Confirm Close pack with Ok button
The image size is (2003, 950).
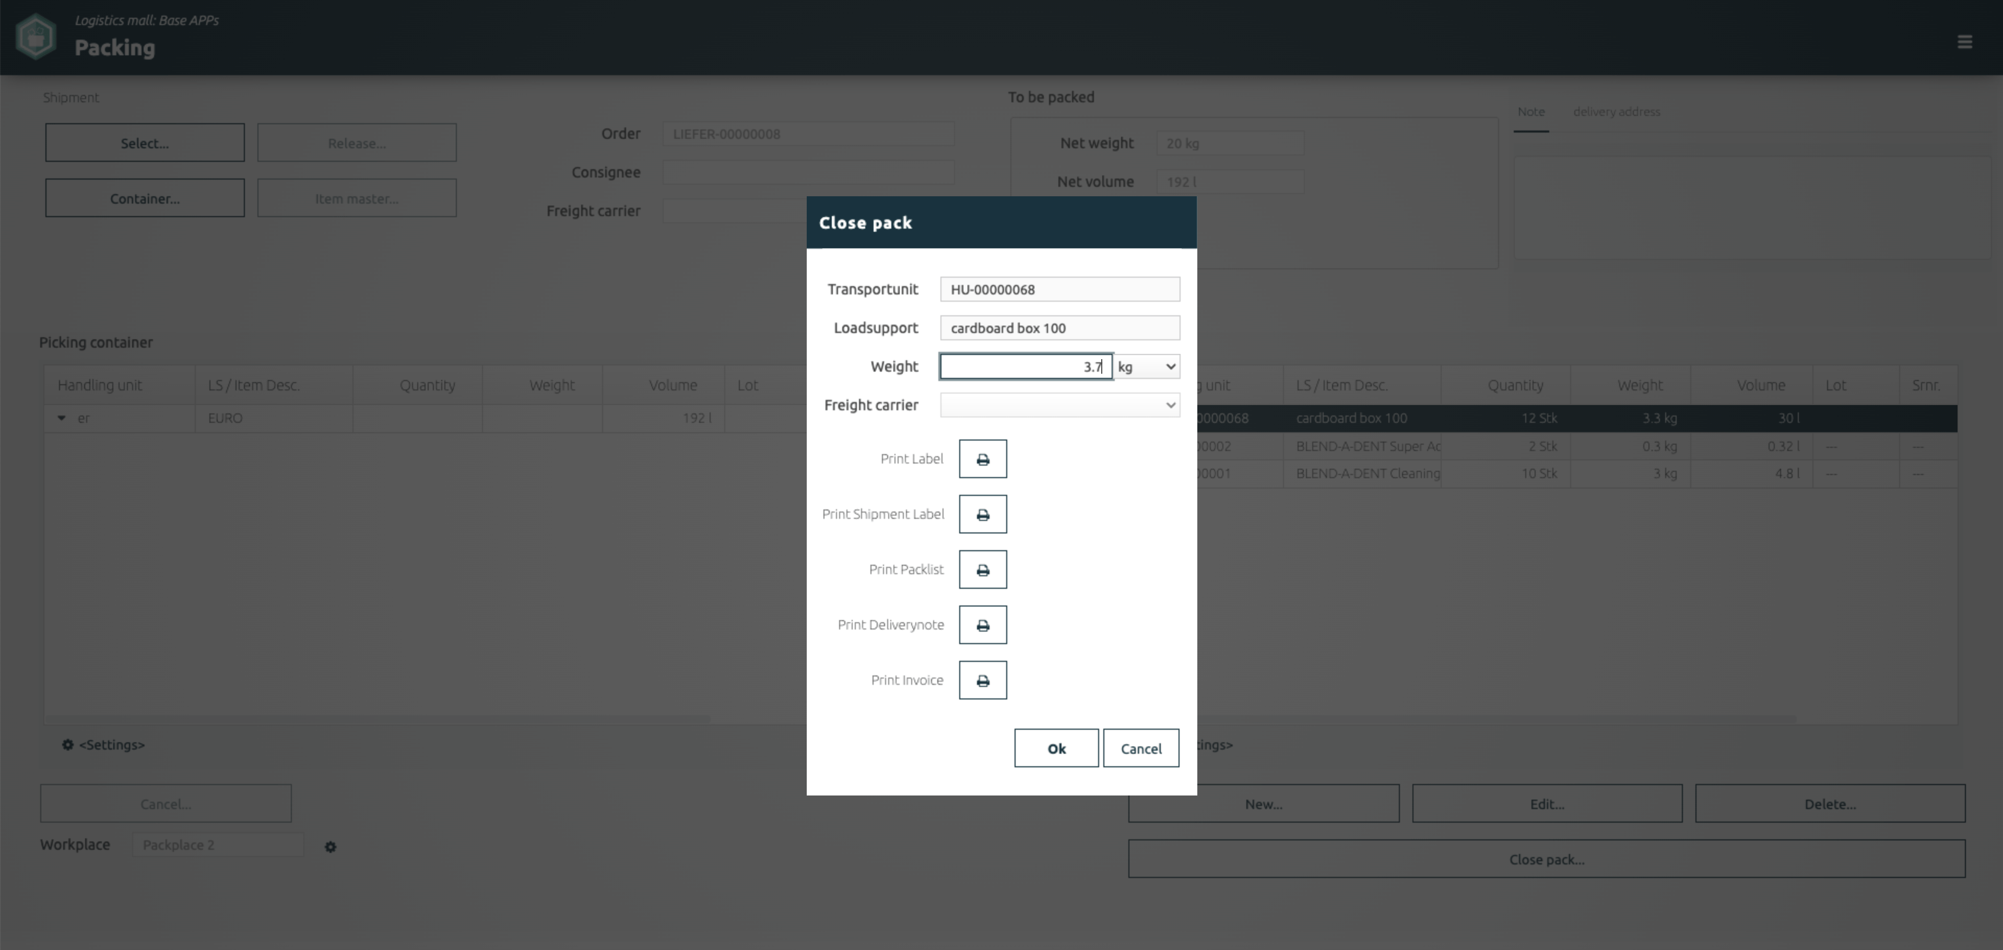pos(1056,748)
